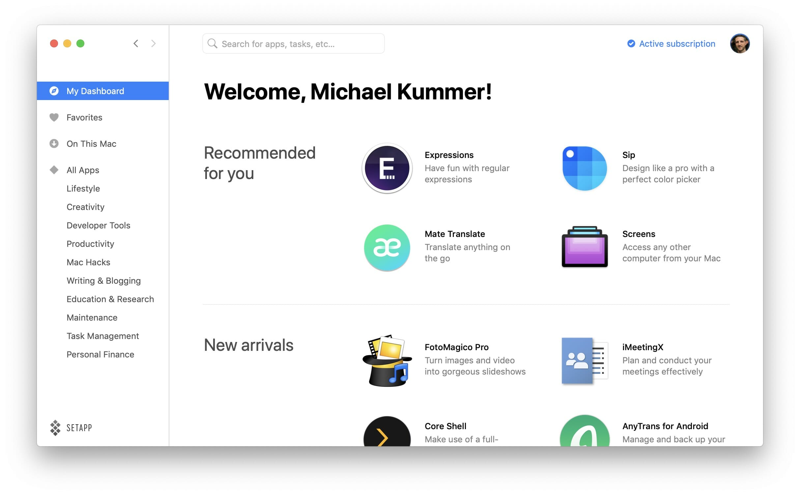Select the Productivity category
This screenshot has height=495, width=800.
click(90, 244)
